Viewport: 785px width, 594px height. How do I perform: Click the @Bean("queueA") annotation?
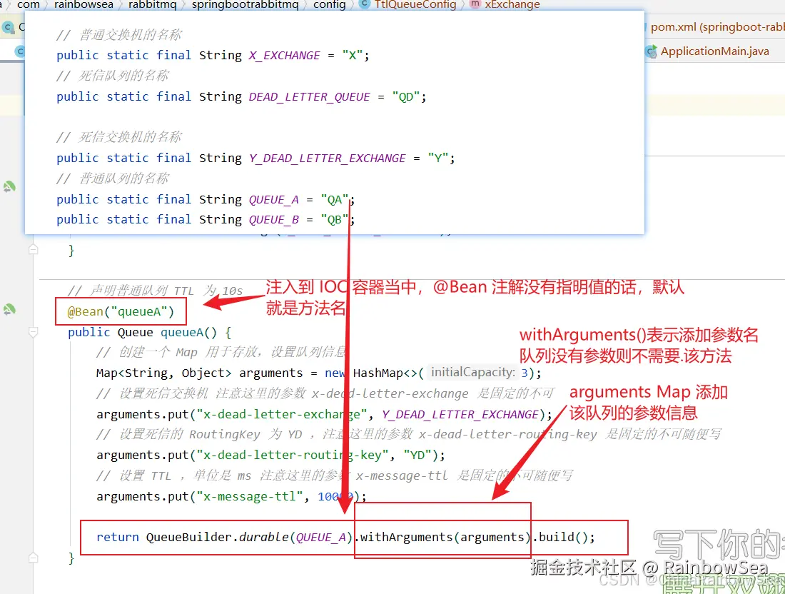121,311
